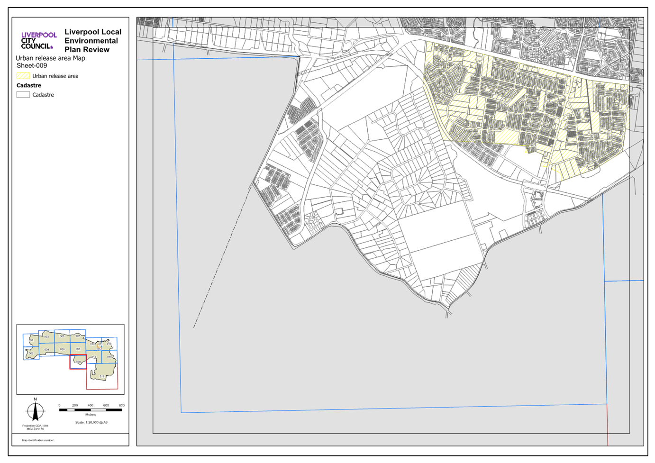Image resolution: width=655 pixels, height=463 pixels.
Task: Click the 'Urban release area' legend label
Action: tap(55, 76)
